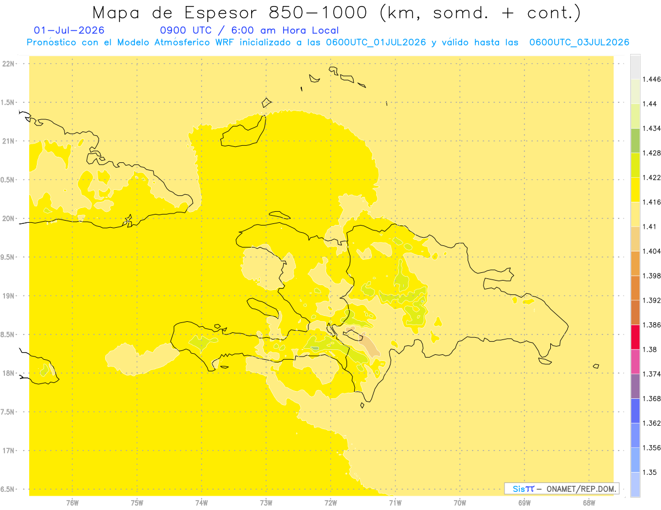Click the latitude label '17N'
The height and width of the screenshot is (510, 661).
coord(8,451)
